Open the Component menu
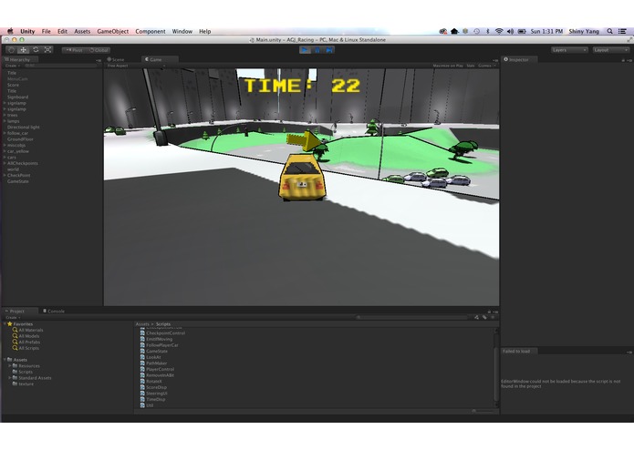This screenshot has height=450, width=634. (x=151, y=31)
